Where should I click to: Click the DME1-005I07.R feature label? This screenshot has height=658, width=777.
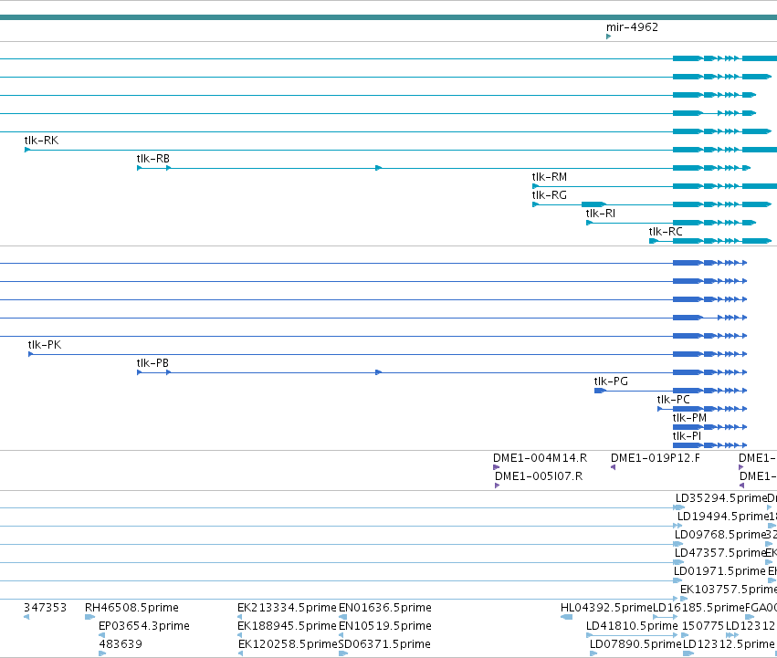[539, 476]
